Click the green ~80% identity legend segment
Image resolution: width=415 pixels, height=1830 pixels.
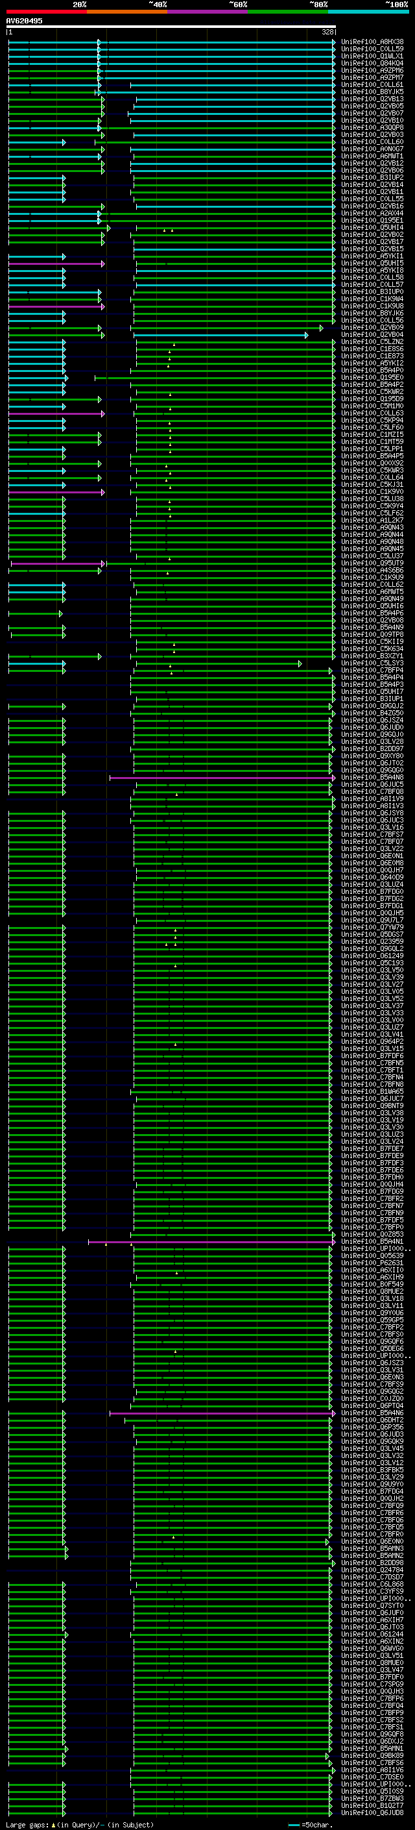pos(288,12)
